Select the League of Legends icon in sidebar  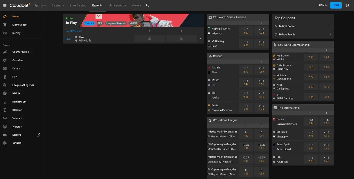5,85
